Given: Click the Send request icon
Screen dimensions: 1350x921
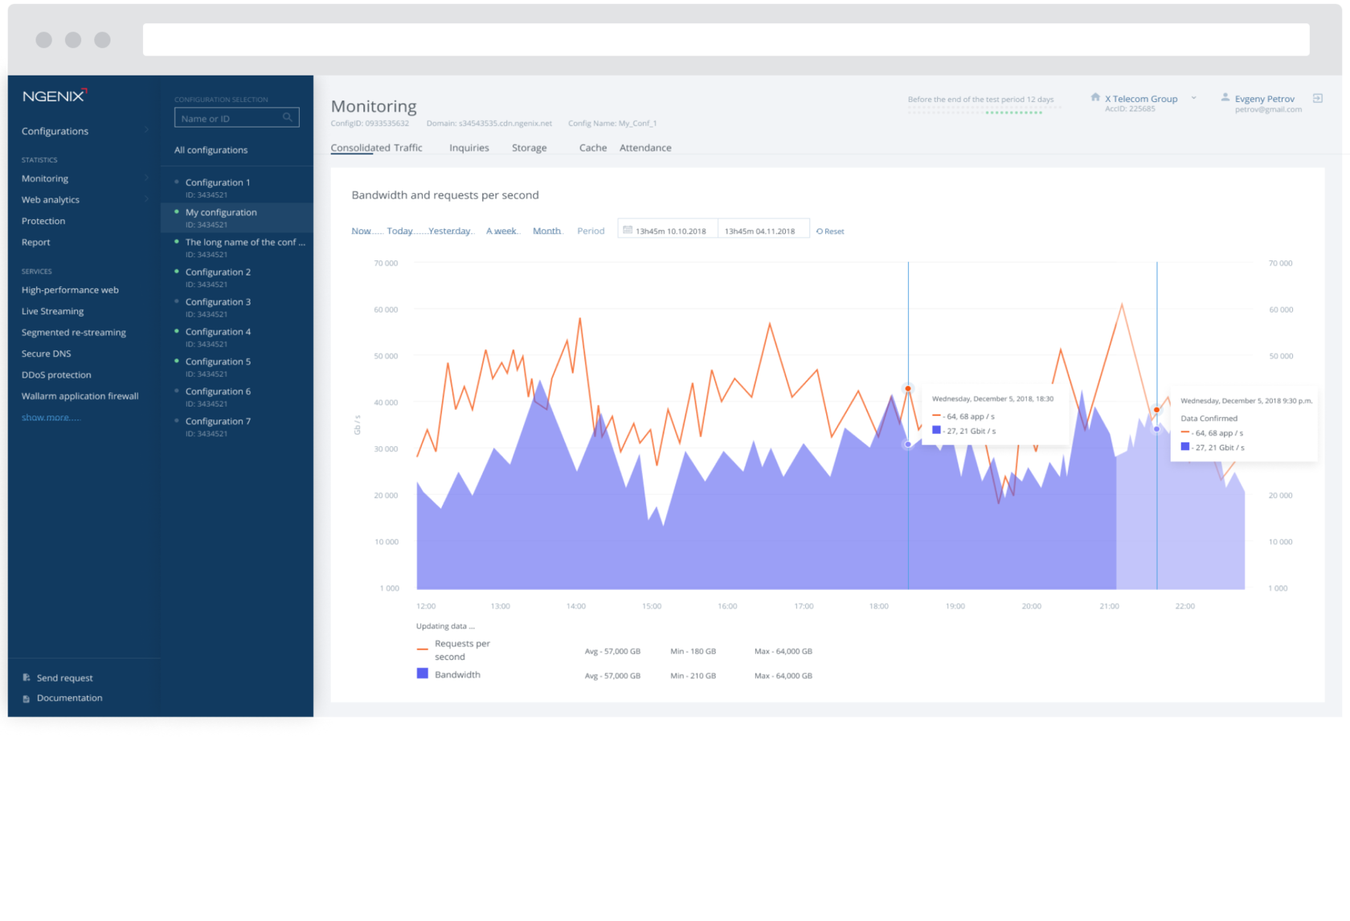Looking at the screenshot, I should tap(27, 677).
